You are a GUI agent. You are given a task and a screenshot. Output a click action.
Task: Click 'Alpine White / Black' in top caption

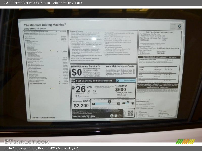click(x=67, y=3)
